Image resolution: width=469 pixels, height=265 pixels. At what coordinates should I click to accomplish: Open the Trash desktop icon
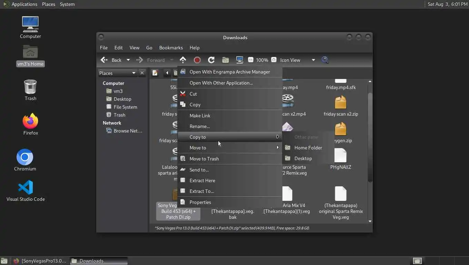[x=30, y=90]
